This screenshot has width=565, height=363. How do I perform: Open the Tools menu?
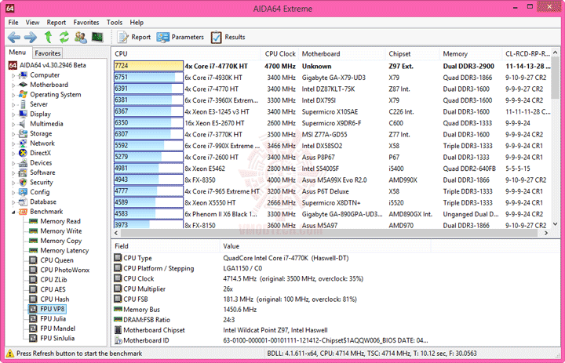point(115,22)
